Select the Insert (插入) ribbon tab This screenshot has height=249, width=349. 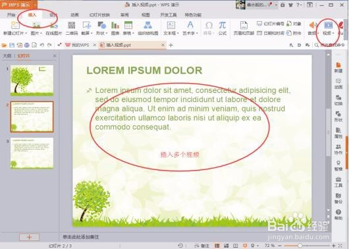click(32, 15)
